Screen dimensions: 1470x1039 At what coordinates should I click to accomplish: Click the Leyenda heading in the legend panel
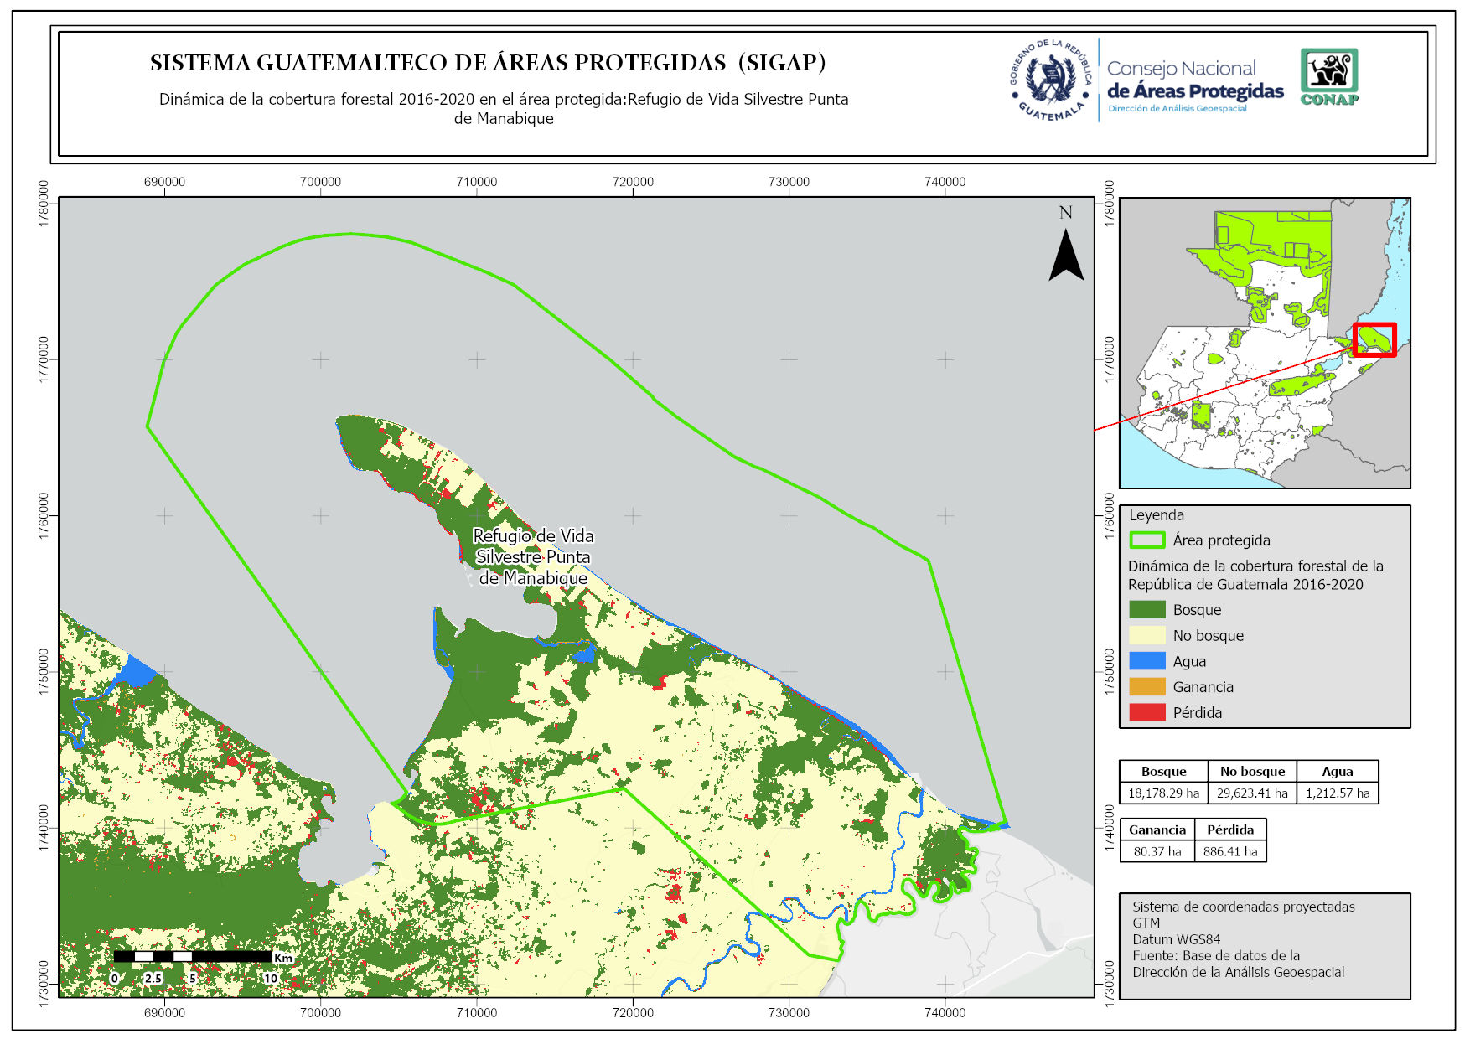coord(1157,515)
